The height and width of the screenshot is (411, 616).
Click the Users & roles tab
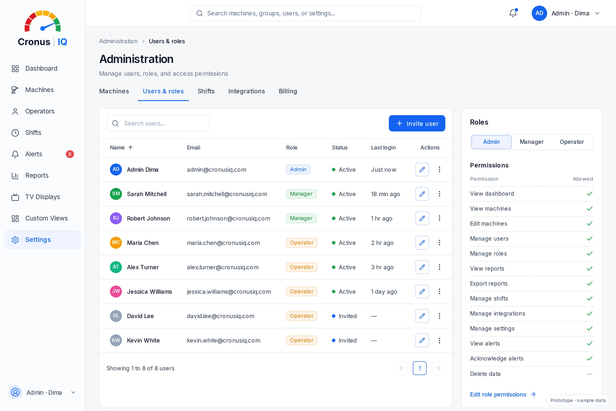(163, 91)
